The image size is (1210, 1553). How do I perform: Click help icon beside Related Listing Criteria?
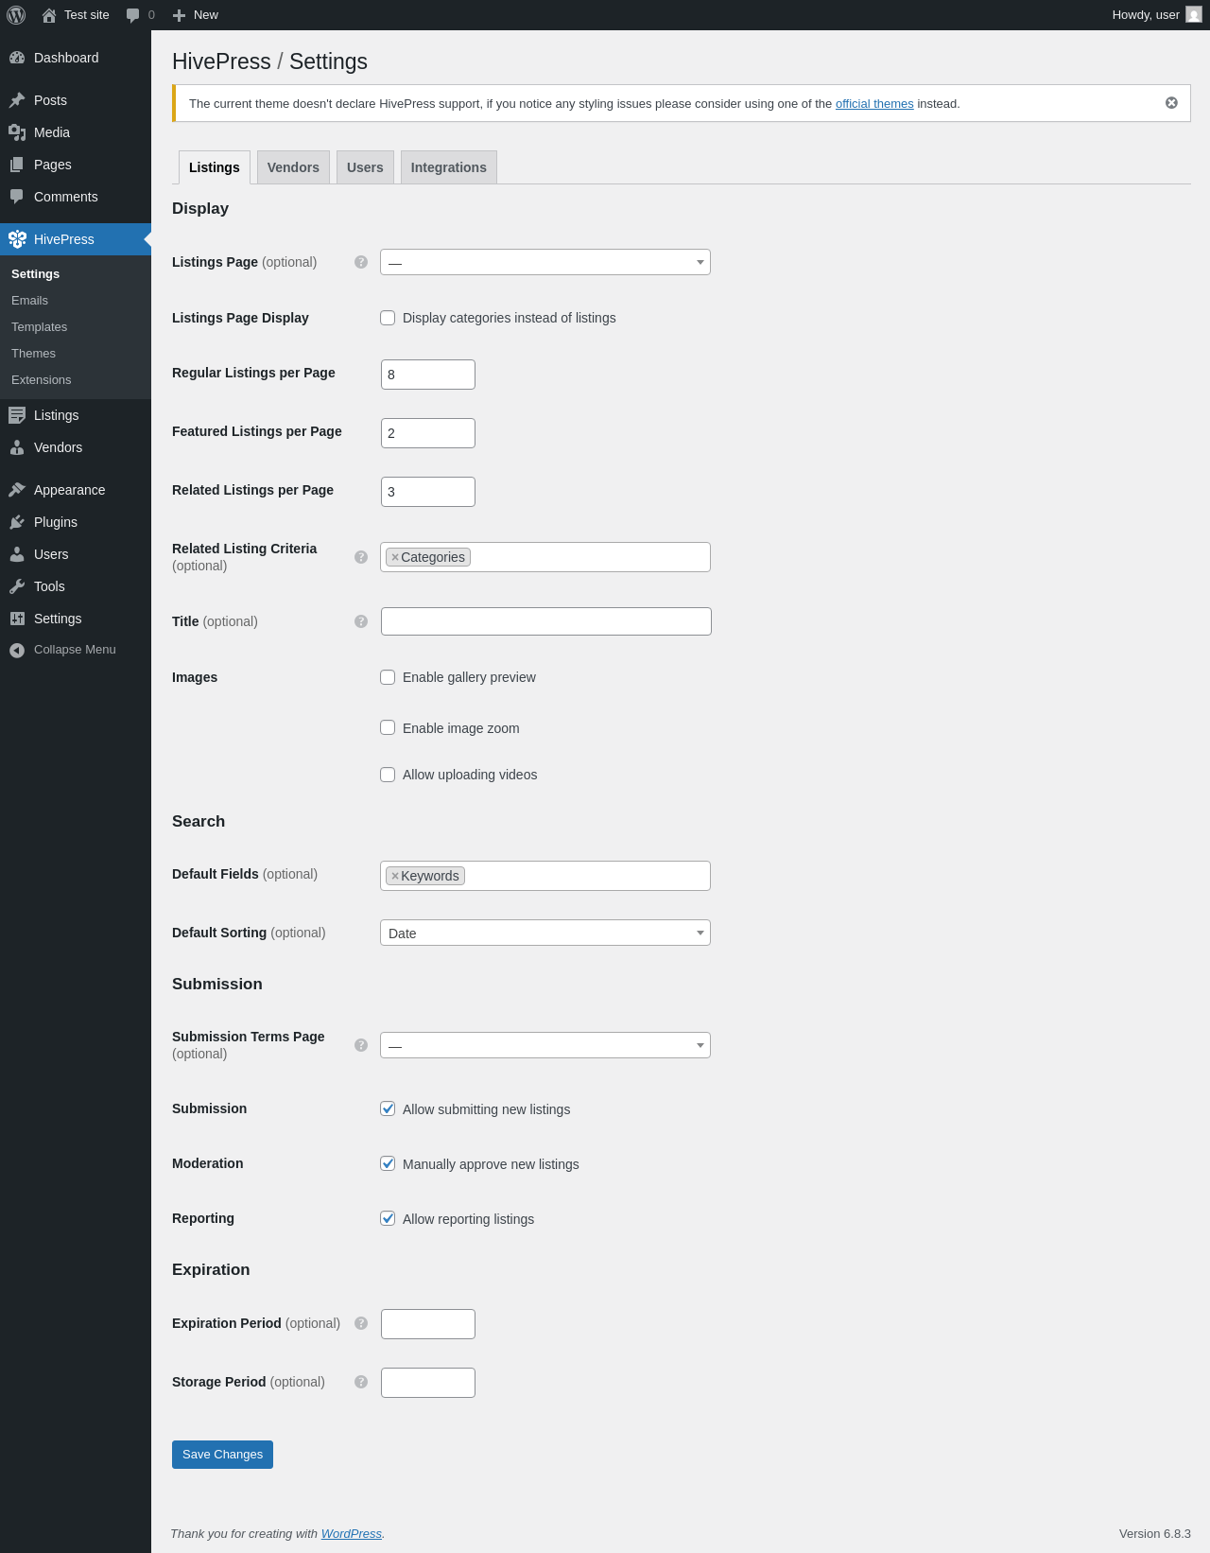click(x=361, y=557)
